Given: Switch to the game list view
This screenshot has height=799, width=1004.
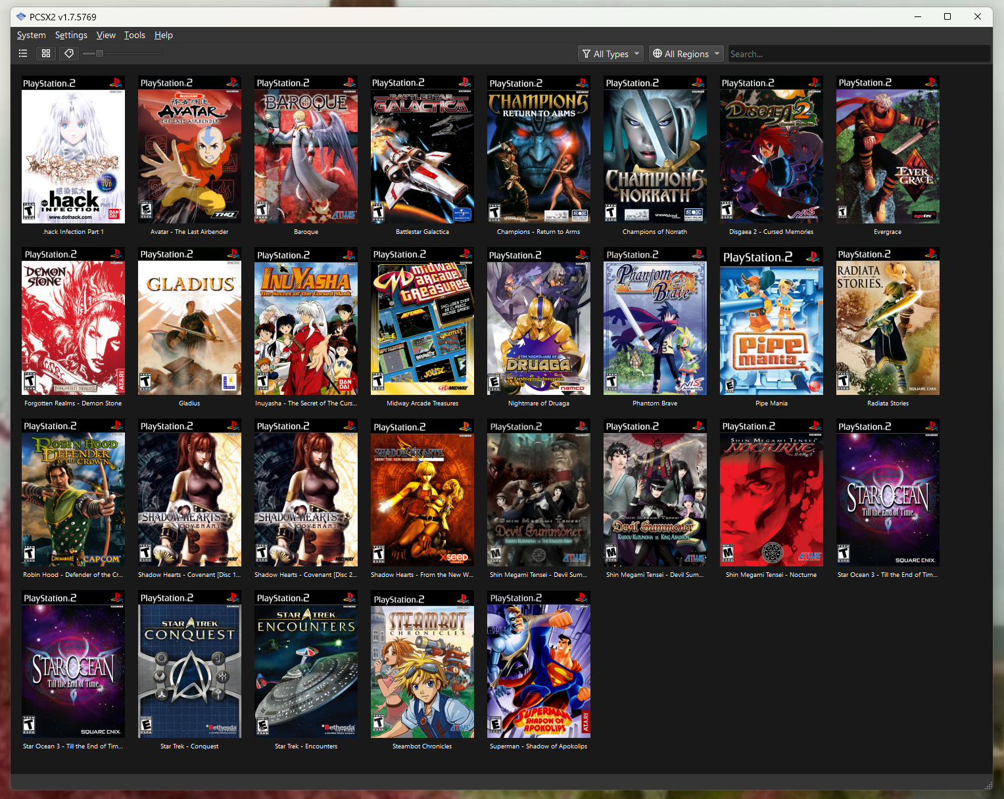Looking at the screenshot, I should click(23, 53).
